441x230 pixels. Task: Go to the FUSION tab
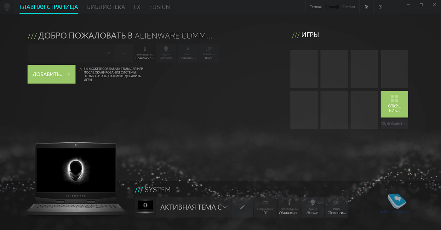click(159, 7)
